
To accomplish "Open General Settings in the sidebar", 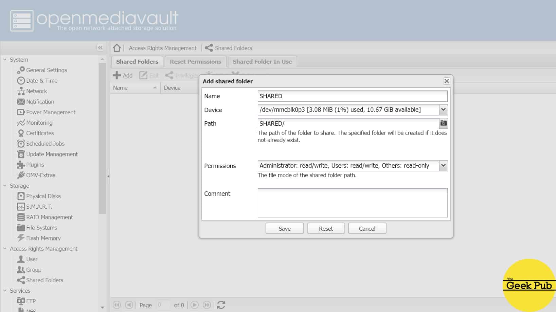I will pos(42,70).
